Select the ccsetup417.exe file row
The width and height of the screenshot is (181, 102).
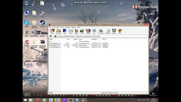tap(79, 45)
